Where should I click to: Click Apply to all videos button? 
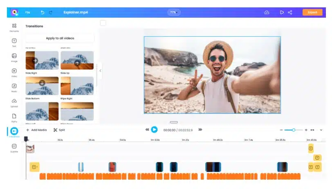coord(60,38)
